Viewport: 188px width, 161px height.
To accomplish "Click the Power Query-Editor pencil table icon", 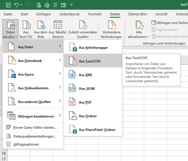I will point(9,127).
